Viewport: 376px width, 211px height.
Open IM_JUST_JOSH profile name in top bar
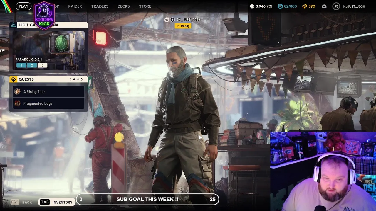click(x=354, y=6)
